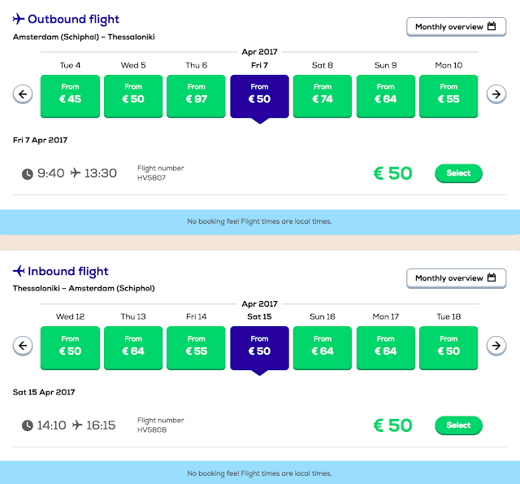Screen dimensions: 520x484
Task: Select outbound Sun 9 fare €64
Action: coord(386,96)
